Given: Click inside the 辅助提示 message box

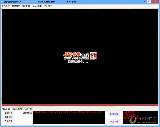Looking at the screenshot, I should (x=69, y=117).
